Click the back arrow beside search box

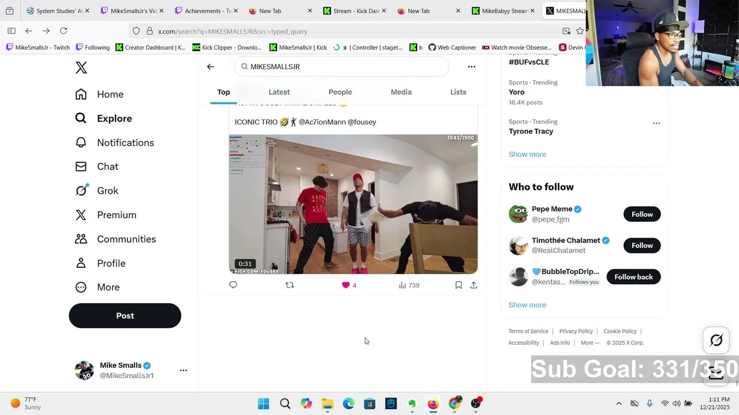211,67
